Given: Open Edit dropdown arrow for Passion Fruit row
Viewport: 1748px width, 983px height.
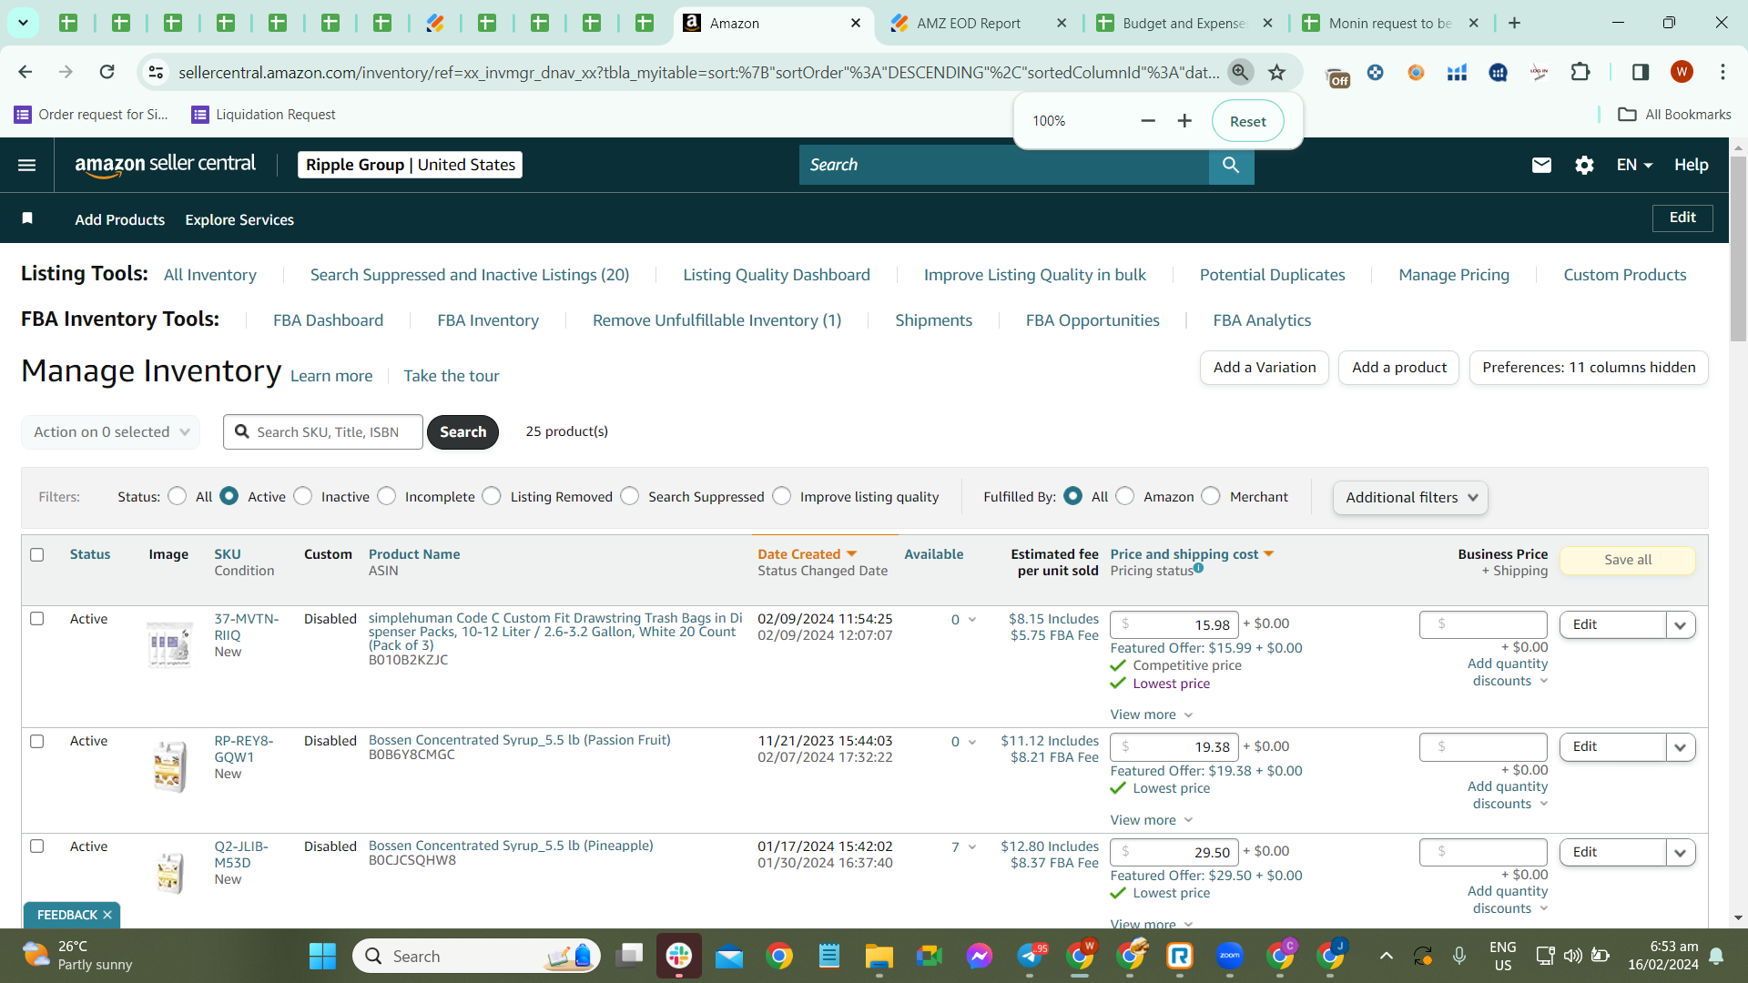Looking at the screenshot, I should pyautogui.click(x=1681, y=747).
